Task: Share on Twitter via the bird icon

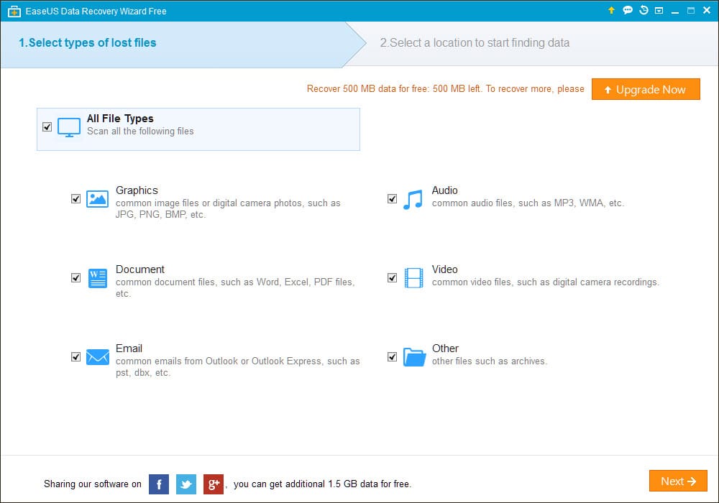Action: tap(186, 484)
